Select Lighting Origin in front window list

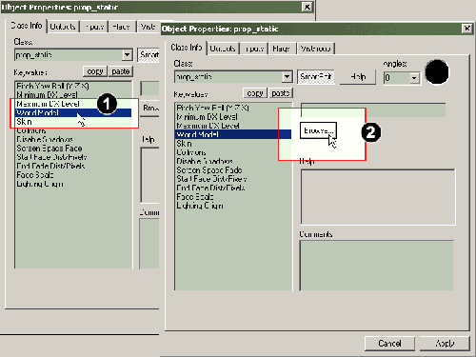pyautogui.click(x=233, y=206)
